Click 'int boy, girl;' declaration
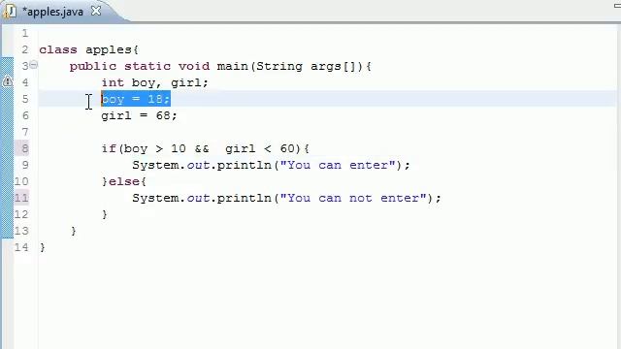The image size is (621, 349). click(x=154, y=82)
